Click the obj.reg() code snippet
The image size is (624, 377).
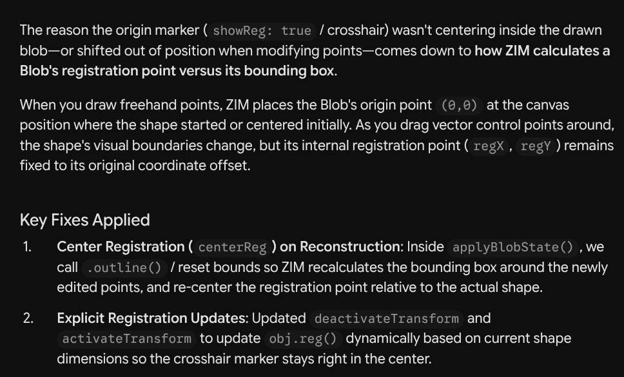303,339
